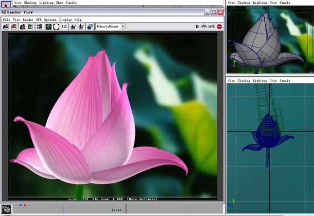Image resolution: width=314 pixels, height=216 pixels.
Task: Click the Show IPR tuning options icon
Action: (90, 27)
